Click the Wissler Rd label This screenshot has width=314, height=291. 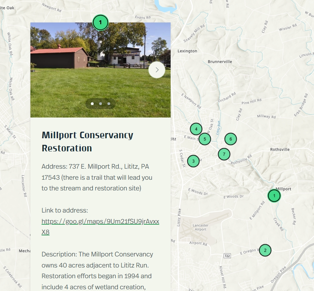(288, 27)
